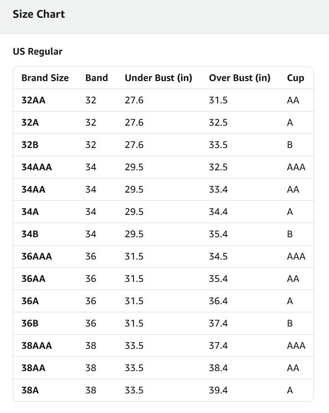Viewport: 329px width, 413px height.
Task: Select the 36AAA brand size cell
Action: [x=36, y=256]
